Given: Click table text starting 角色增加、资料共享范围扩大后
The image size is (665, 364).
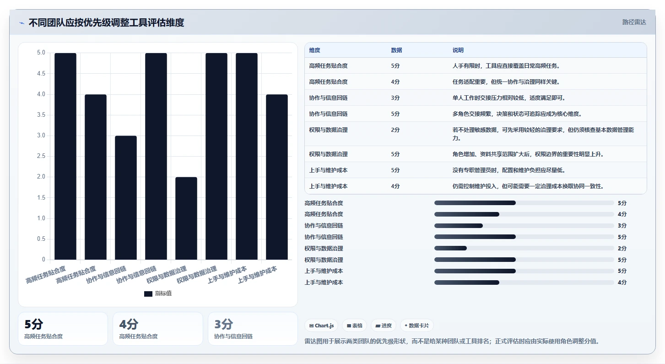Looking at the screenshot, I should tap(528, 154).
